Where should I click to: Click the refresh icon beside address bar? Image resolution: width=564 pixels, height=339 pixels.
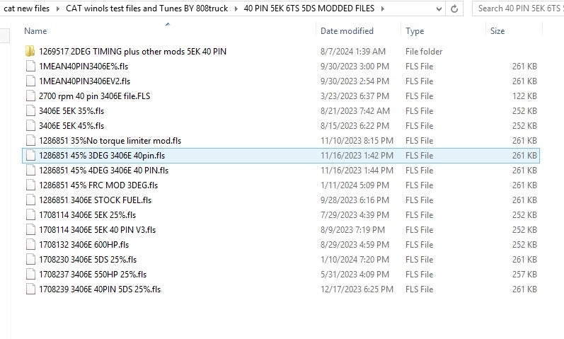[x=455, y=9]
